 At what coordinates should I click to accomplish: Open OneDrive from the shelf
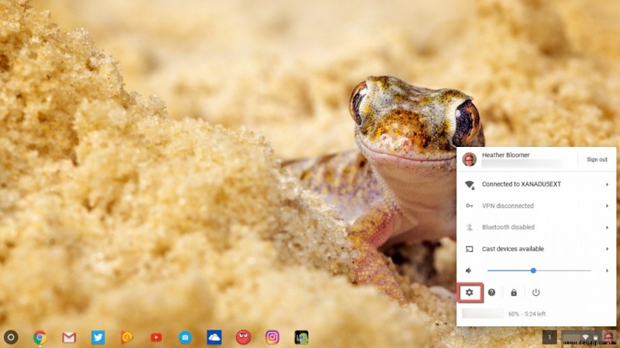[214, 337]
